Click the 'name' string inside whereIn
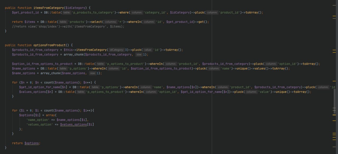The image size is (338, 154). tap(158, 87)
